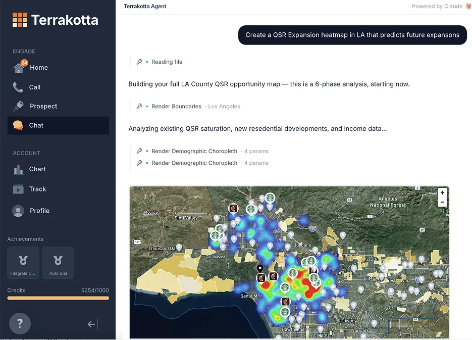472x340 pixels.
Task: Click the Simi Valley map label
Action: click(186, 218)
